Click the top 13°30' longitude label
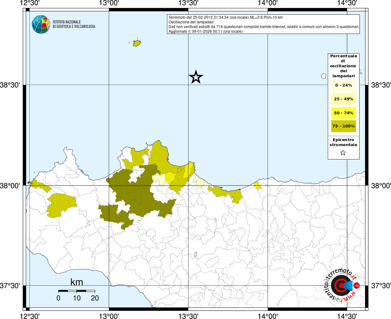The height and width of the screenshot is (319, 391). point(188,3)
